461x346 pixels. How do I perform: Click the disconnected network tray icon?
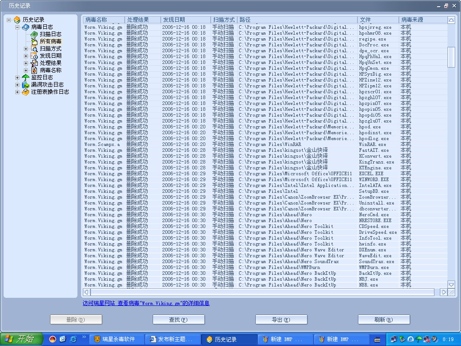tap(427, 339)
